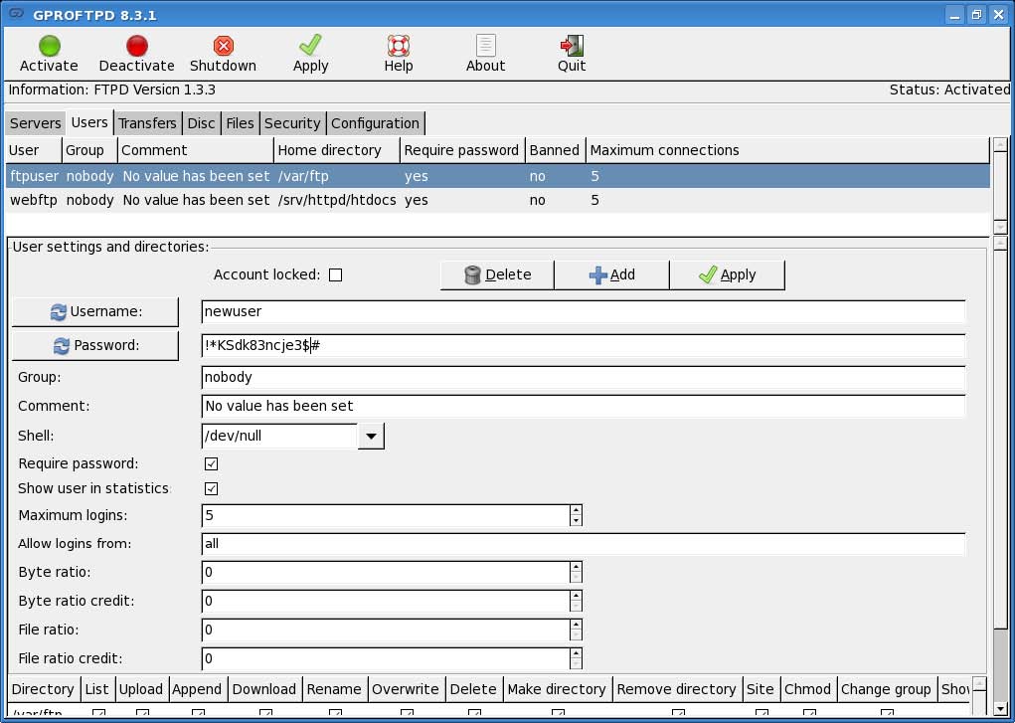Click the Byte ratio field
The image size is (1015, 723).
pos(386,573)
